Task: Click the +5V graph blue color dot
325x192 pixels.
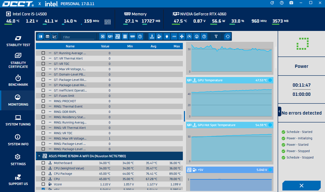Action: click(270, 170)
